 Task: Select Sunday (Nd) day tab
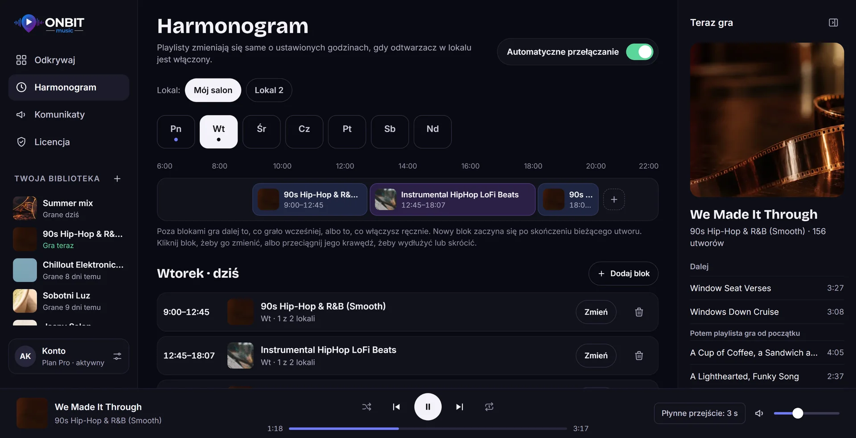(432, 132)
